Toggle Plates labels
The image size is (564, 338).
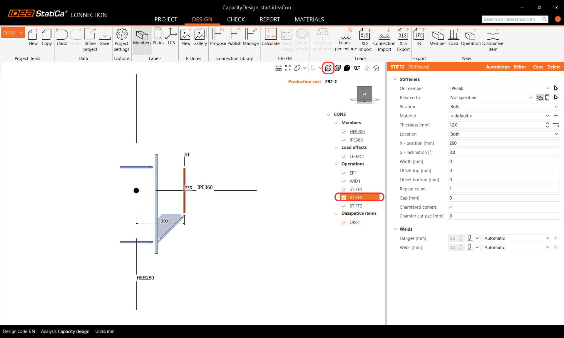[158, 37]
